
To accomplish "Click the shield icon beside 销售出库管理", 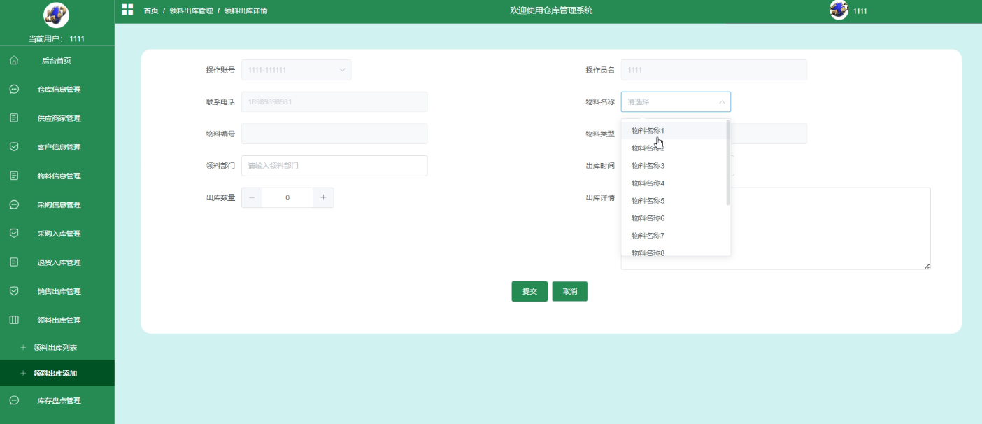I will (14, 291).
